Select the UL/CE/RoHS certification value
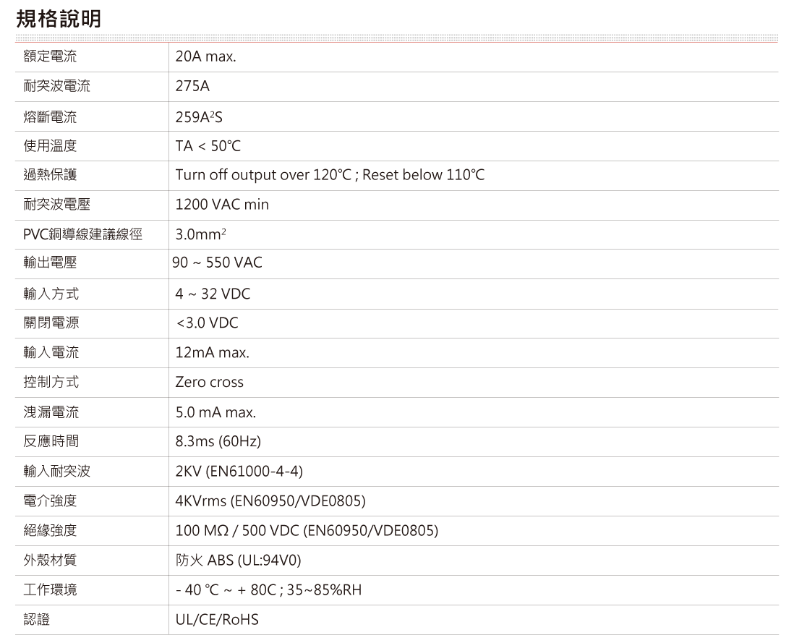794x643 pixels. click(217, 620)
